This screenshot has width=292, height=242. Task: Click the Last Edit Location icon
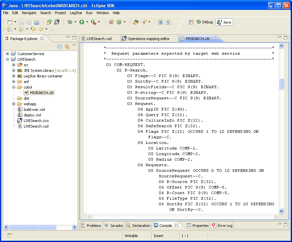point(33,29)
